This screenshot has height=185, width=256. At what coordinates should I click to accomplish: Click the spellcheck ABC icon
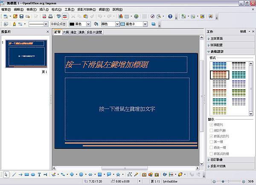[x=65, y=16]
